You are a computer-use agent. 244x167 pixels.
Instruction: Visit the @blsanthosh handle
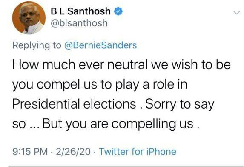pos(79,23)
